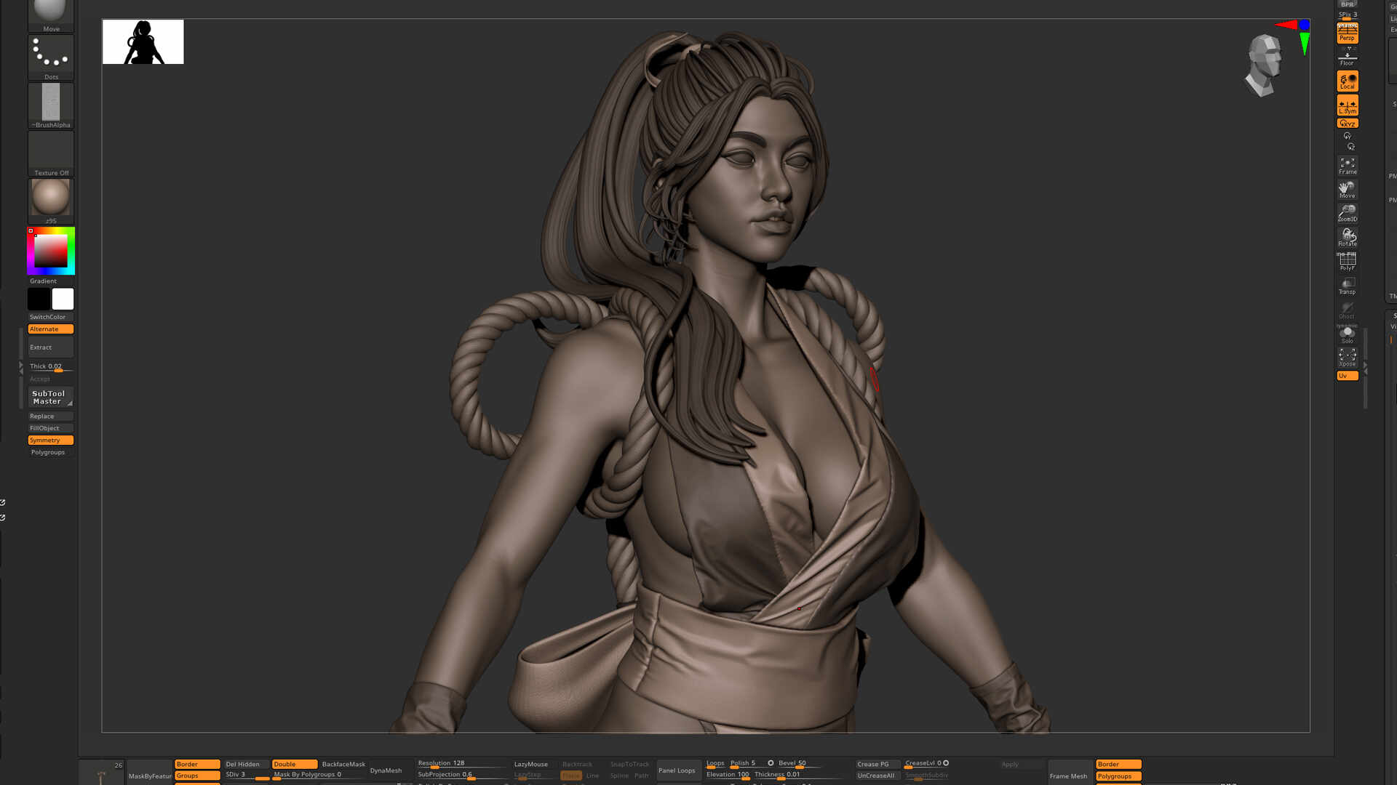Screen dimensions: 1397x785
Task: Adjust the SPix 3 slider
Action: (1348, 15)
